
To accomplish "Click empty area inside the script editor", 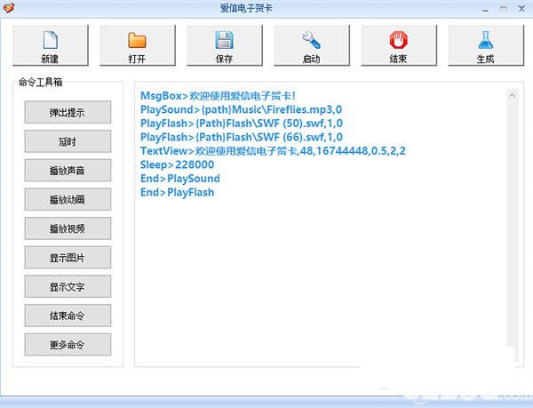I will click(320, 279).
